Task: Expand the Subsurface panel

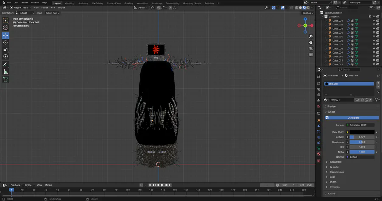Action: click(335, 162)
